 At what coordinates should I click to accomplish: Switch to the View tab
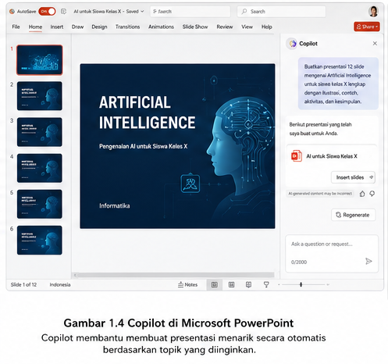click(247, 27)
